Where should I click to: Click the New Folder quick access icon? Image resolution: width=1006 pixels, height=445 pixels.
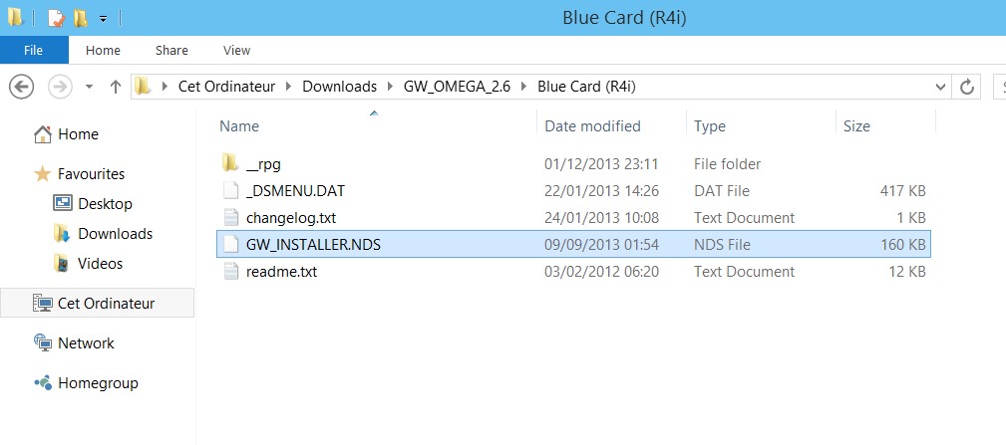(80, 18)
